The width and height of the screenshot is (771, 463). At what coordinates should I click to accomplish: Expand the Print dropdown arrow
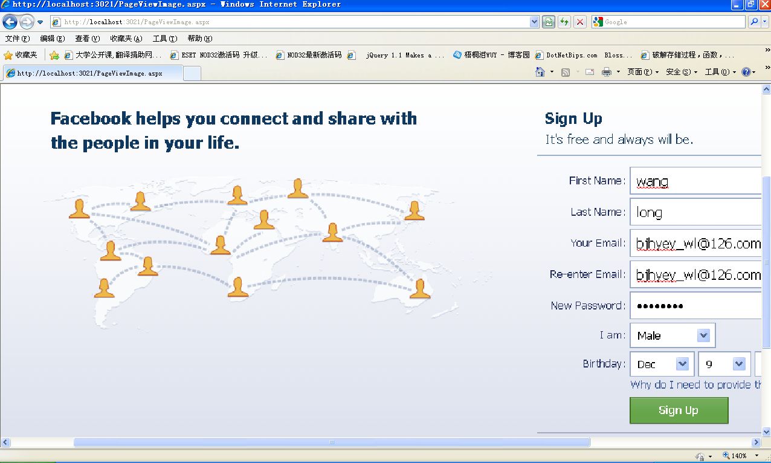[618, 72]
